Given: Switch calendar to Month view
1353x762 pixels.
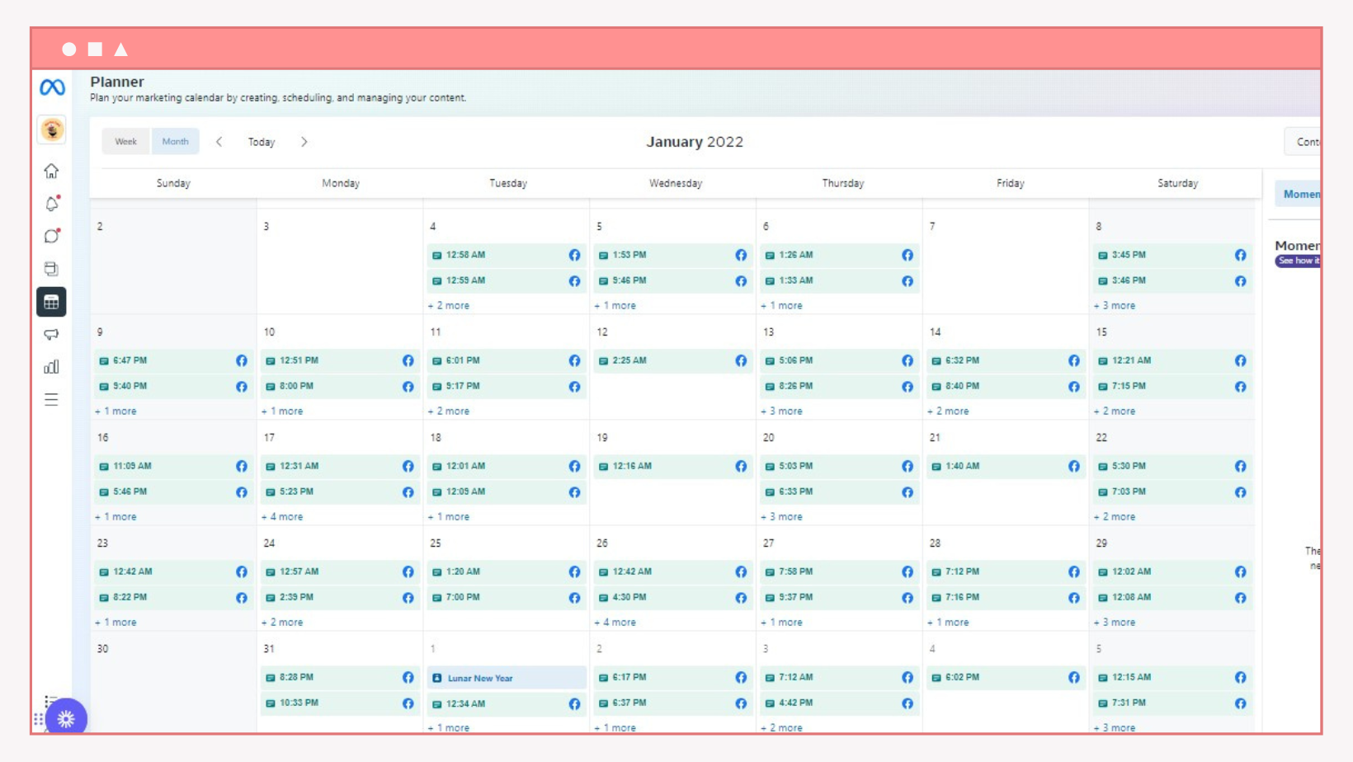Looking at the screenshot, I should point(175,142).
